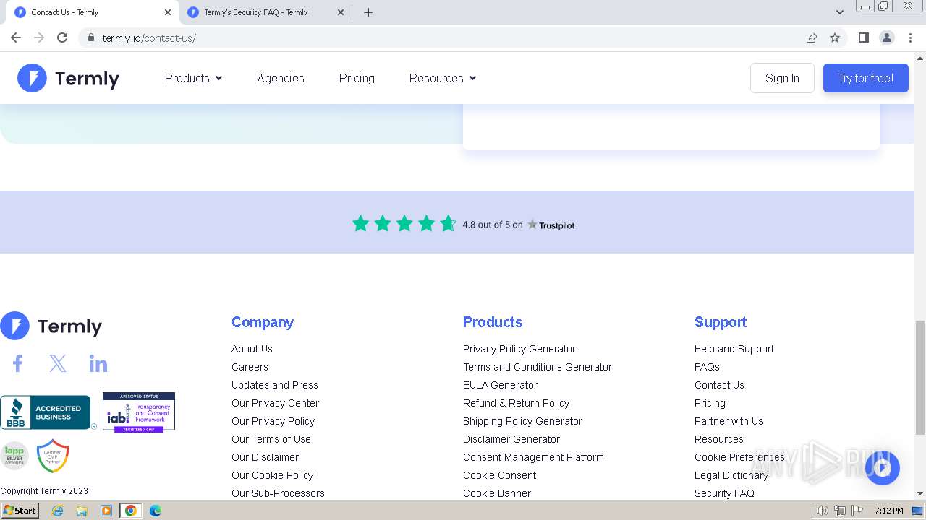Open a new browser tab with plus icon

(368, 12)
